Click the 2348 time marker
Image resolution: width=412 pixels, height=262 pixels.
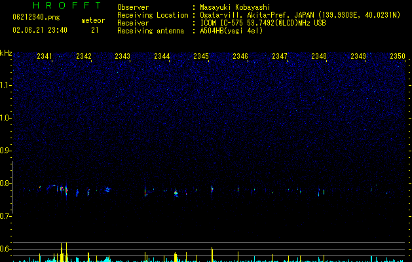[x=319, y=56]
